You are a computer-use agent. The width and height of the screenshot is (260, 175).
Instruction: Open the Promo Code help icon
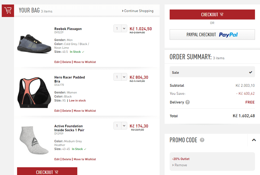tap(202, 140)
